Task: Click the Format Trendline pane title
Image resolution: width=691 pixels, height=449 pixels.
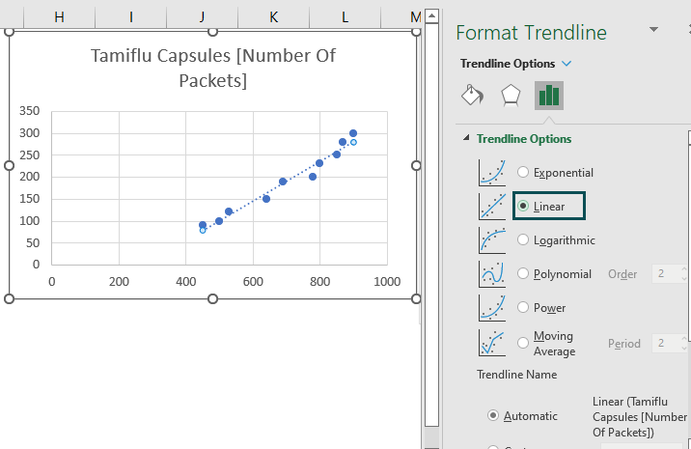Action: (531, 33)
